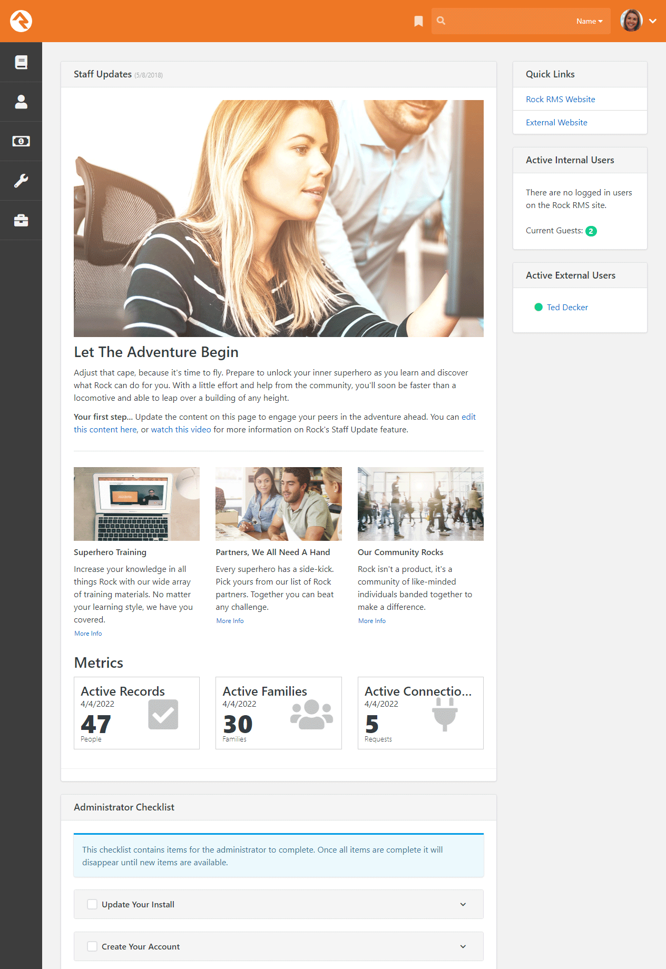This screenshot has height=969, width=666.
Task: Open the Rock RMS Website link
Action: (561, 99)
